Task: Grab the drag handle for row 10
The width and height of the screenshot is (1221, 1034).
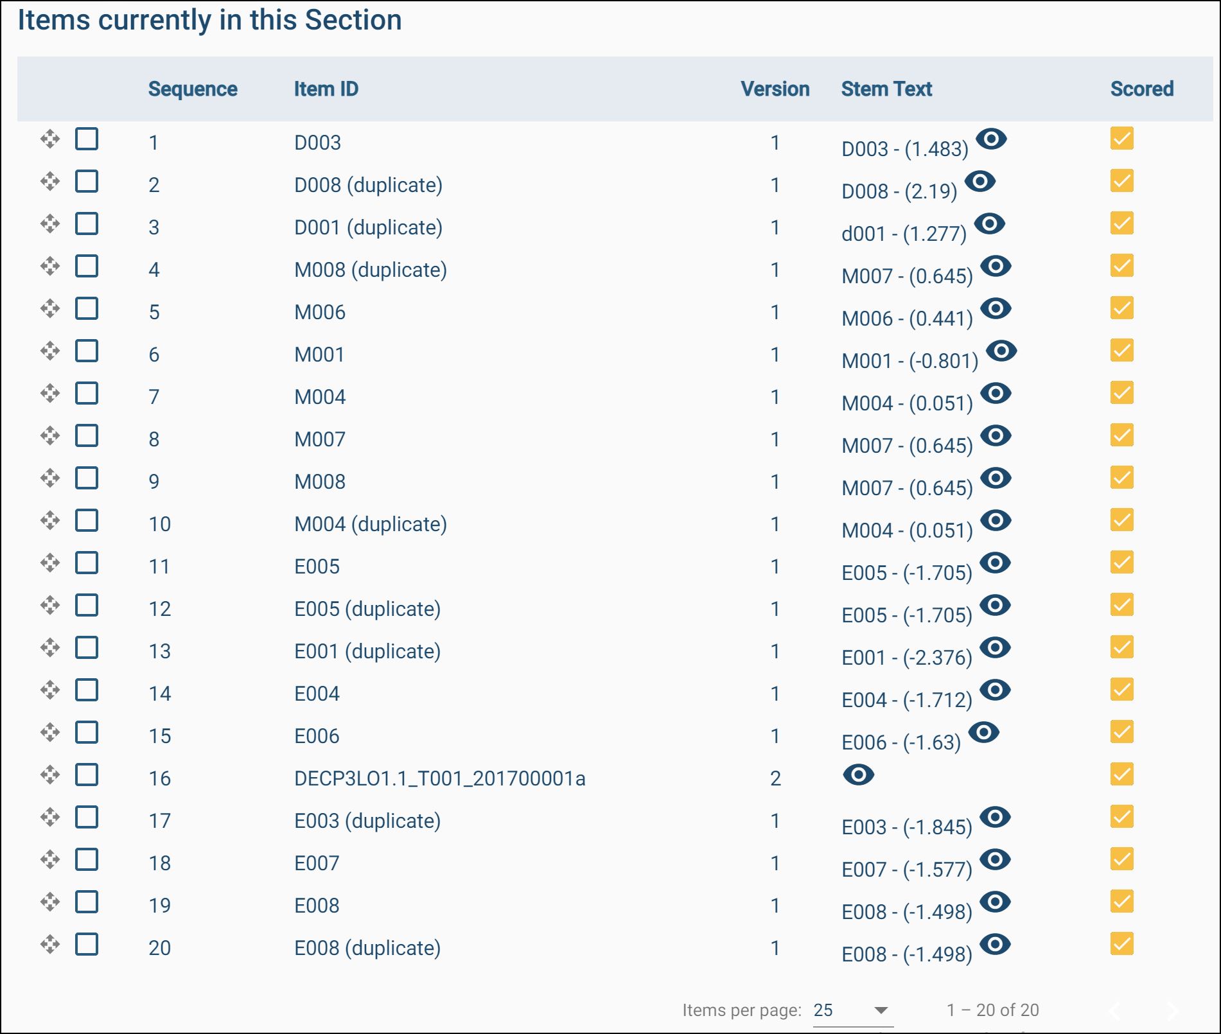Action: (49, 520)
